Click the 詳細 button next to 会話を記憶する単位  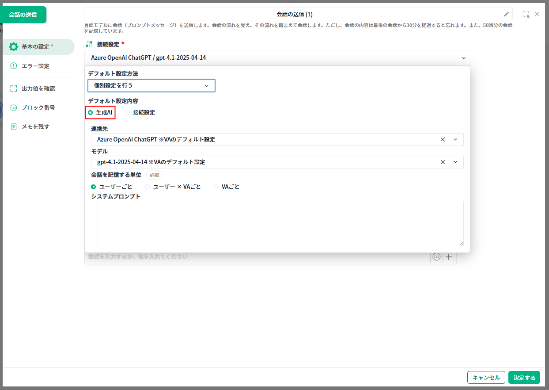click(154, 175)
